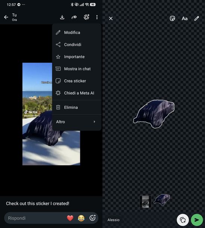Click the trash icon beside Elimina

coord(58,107)
